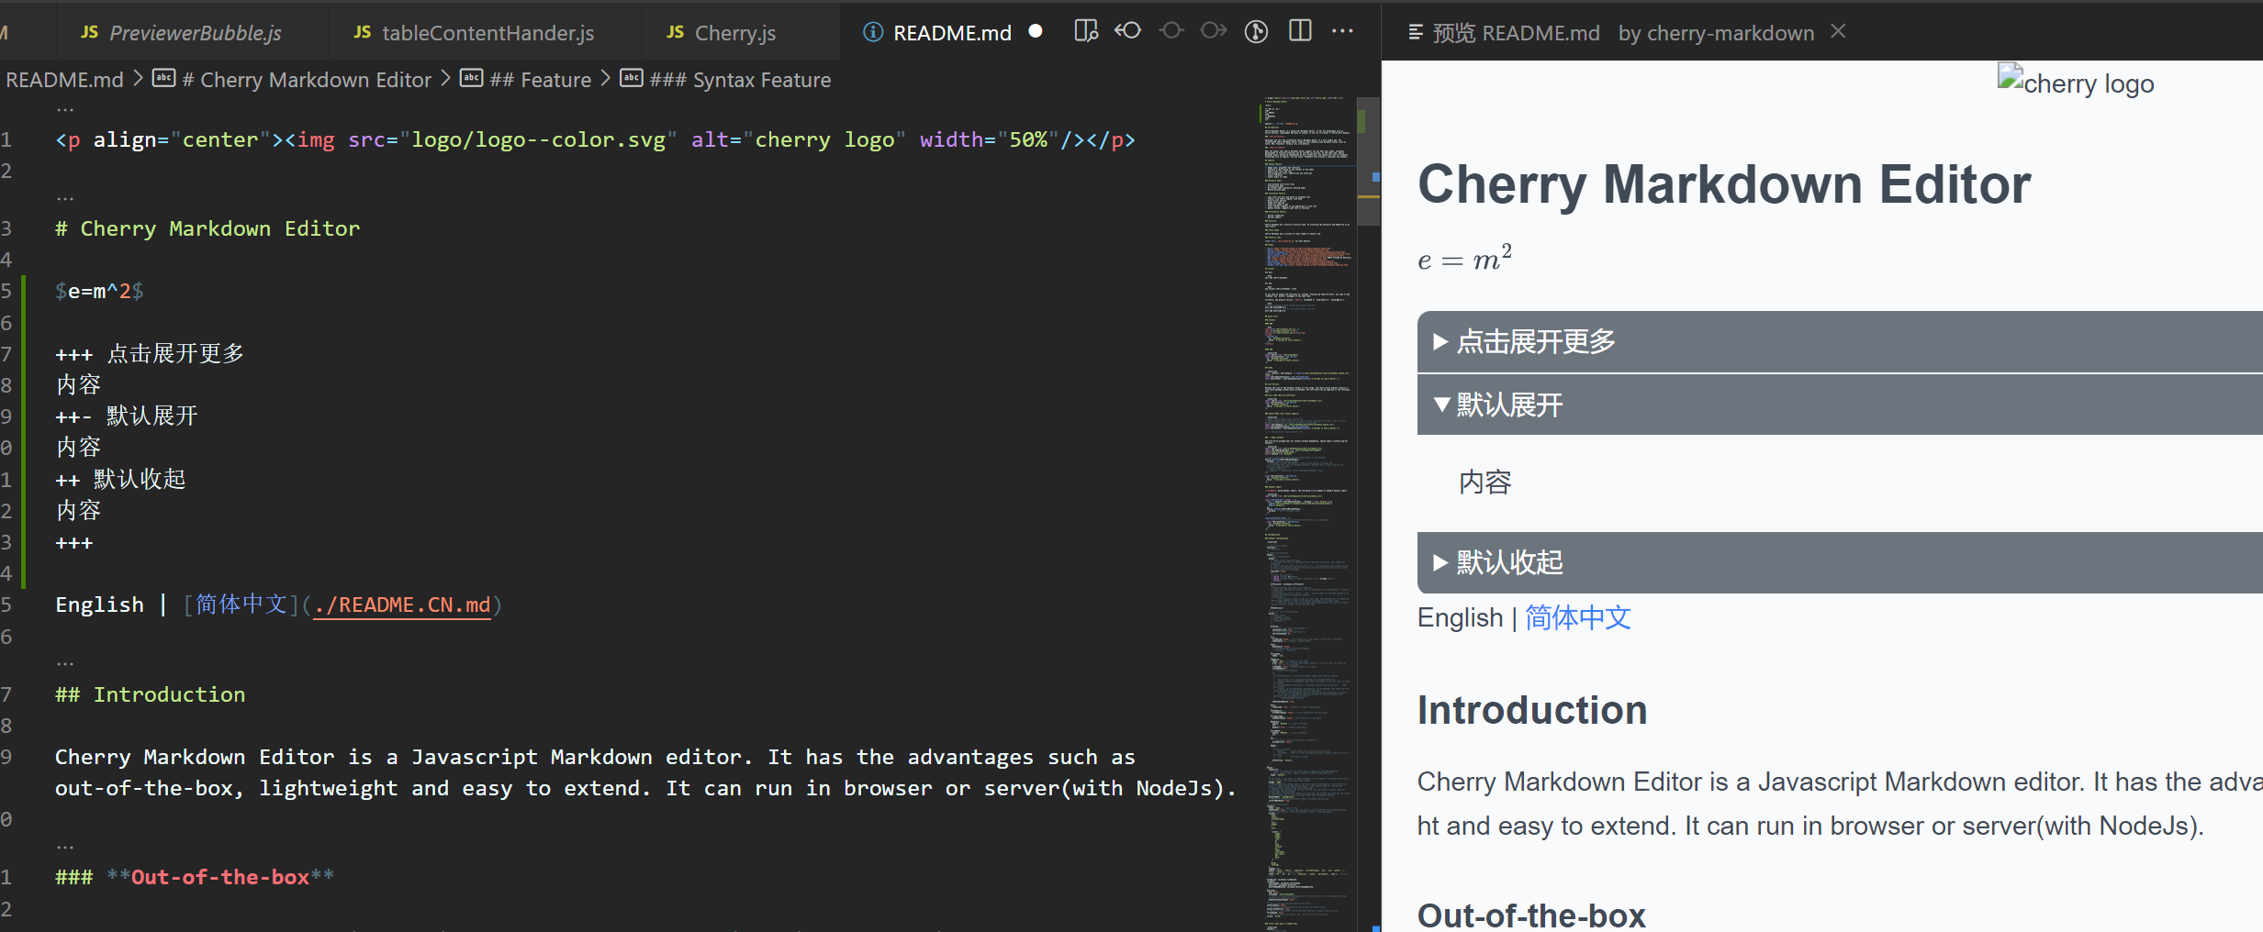Image resolution: width=2263 pixels, height=932 pixels.
Task: Click the Go Back navigation icon
Action: [1127, 30]
